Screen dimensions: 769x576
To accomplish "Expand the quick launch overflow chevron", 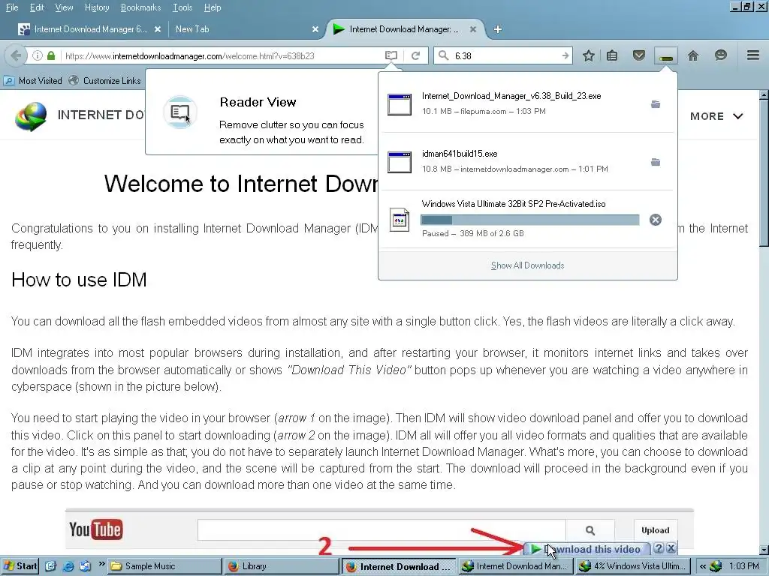I will coord(101,564).
